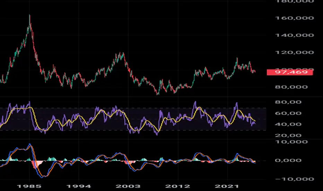The image size is (323, 191).
Task: Click the 0,000 MACD scale label
Action: pyautogui.click(x=288, y=160)
